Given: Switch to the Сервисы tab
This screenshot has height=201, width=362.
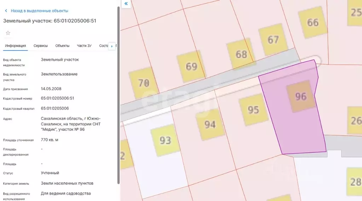Looking at the screenshot, I should (x=41, y=46).
